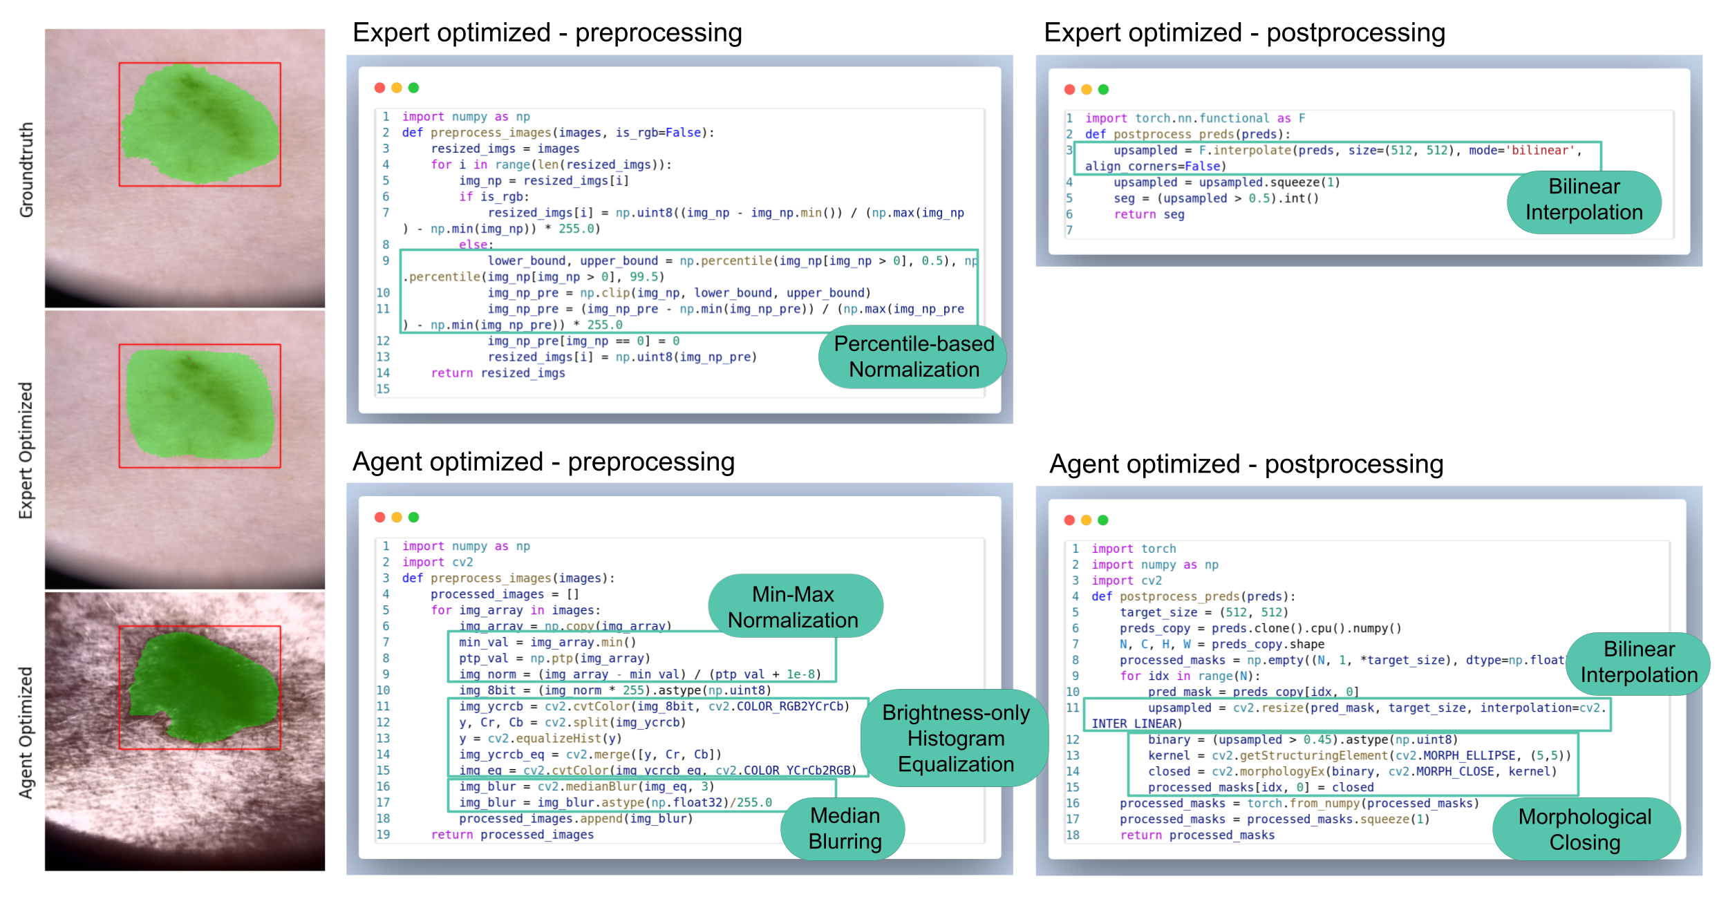The width and height of the screenshot is (1728, 899).
Task: Click the red dot of top-right code window
Action: pyautogui.click(x=1069, y=90)
